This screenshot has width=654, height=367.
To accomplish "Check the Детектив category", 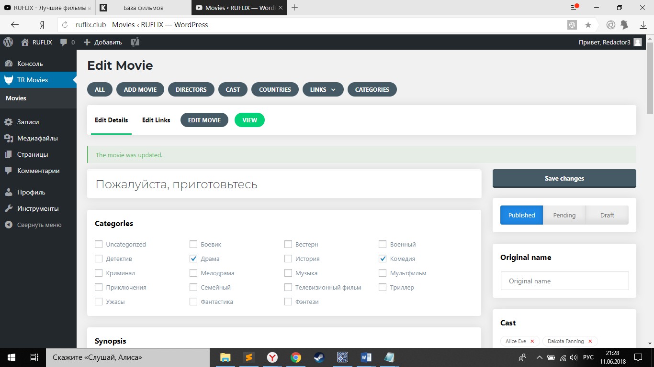I will [99, 259].
